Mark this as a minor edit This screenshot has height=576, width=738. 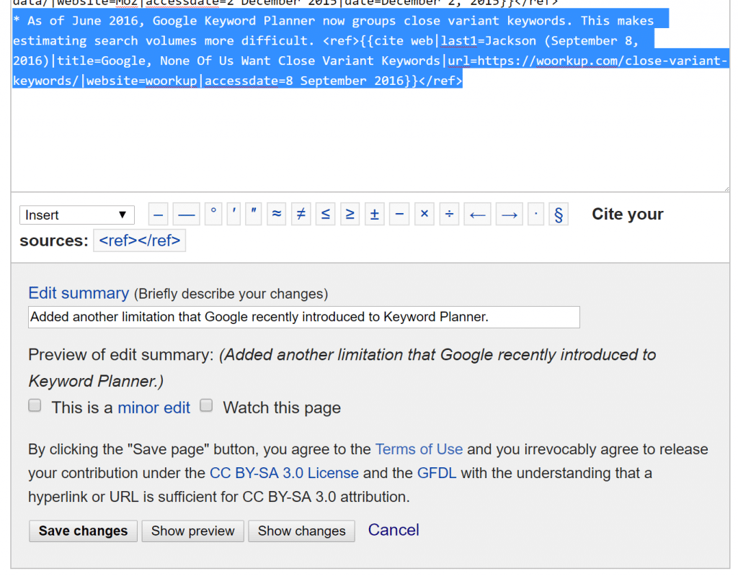(x=35, y=405)
